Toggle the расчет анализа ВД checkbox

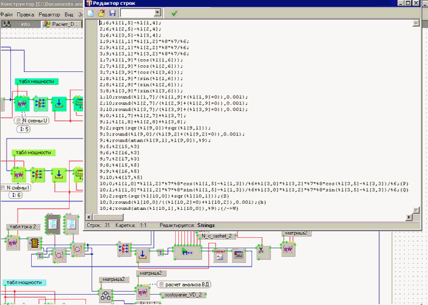click(161, 284)
